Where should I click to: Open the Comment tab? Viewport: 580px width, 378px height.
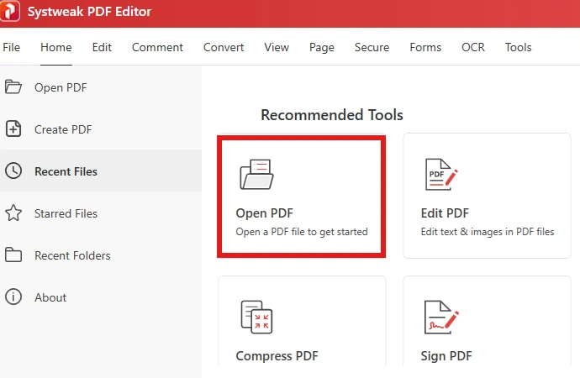(157, 47)
